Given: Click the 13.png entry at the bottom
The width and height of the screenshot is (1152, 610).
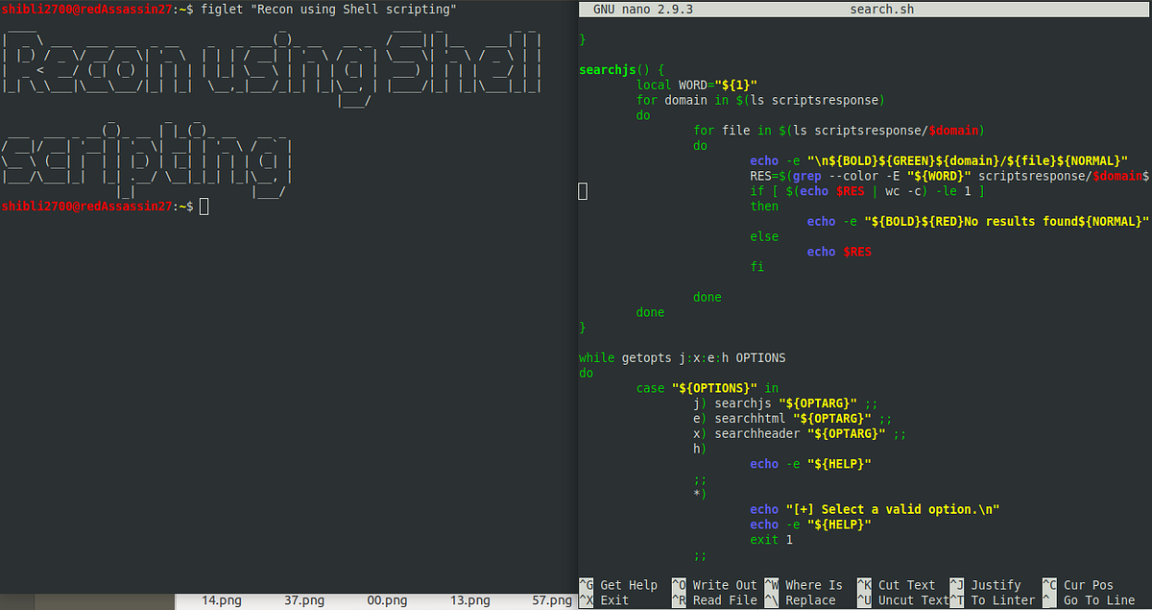Looking at the screenshot, I should 469,599.
